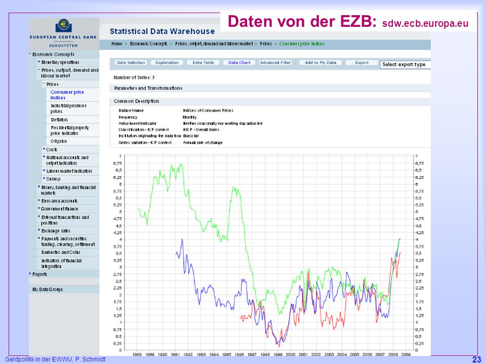Open the Advanced Filter tab
Image resolution: width=486 pixels, height=364 pixels.
click(275, 63)
